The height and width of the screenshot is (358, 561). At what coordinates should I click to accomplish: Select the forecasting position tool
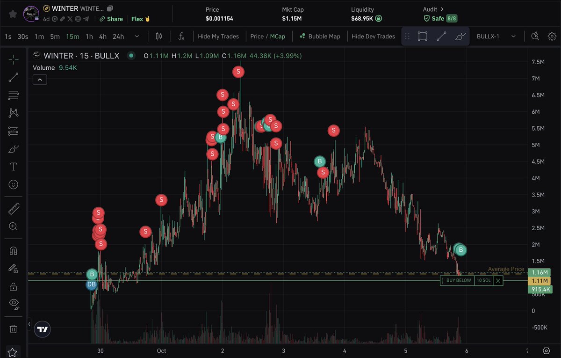pyautogui.click(x=14, y=131)
